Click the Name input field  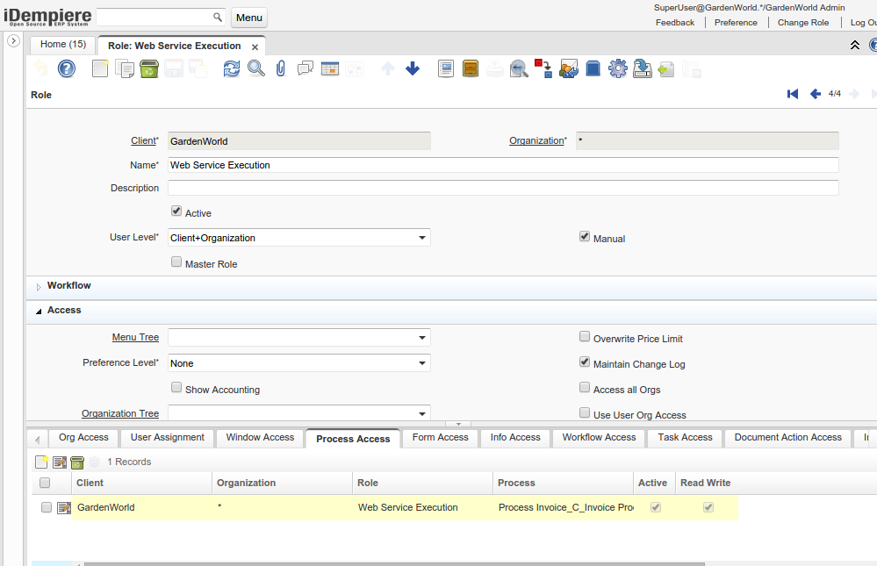coord(502,165)
